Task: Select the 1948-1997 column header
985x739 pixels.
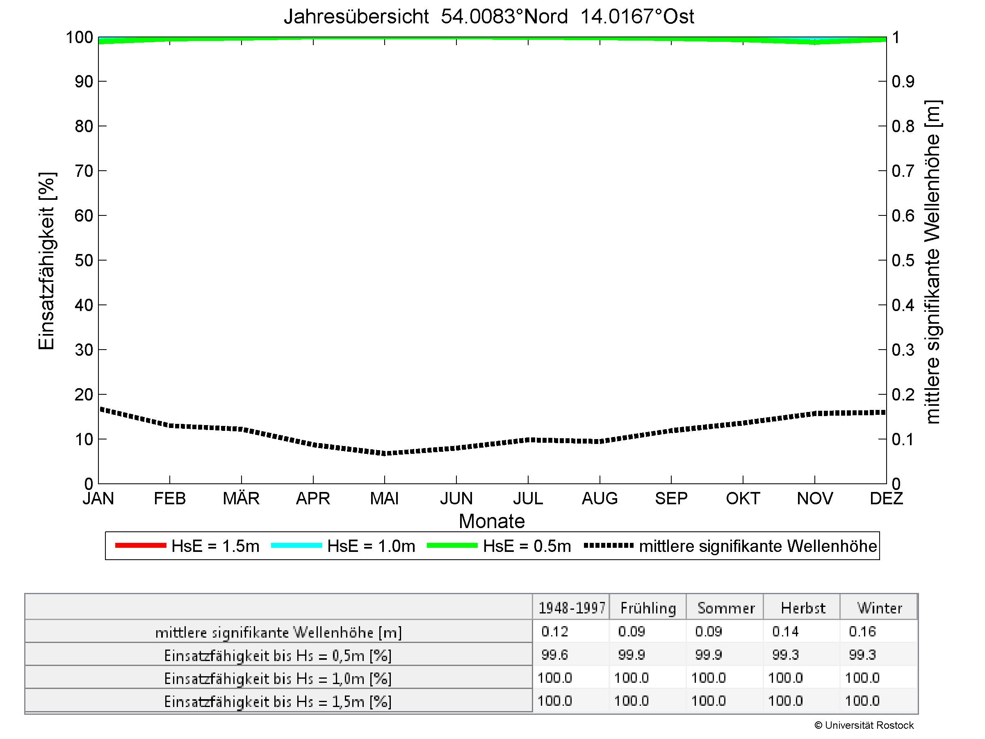Action: pyautogui.click(x=571, y=608)
